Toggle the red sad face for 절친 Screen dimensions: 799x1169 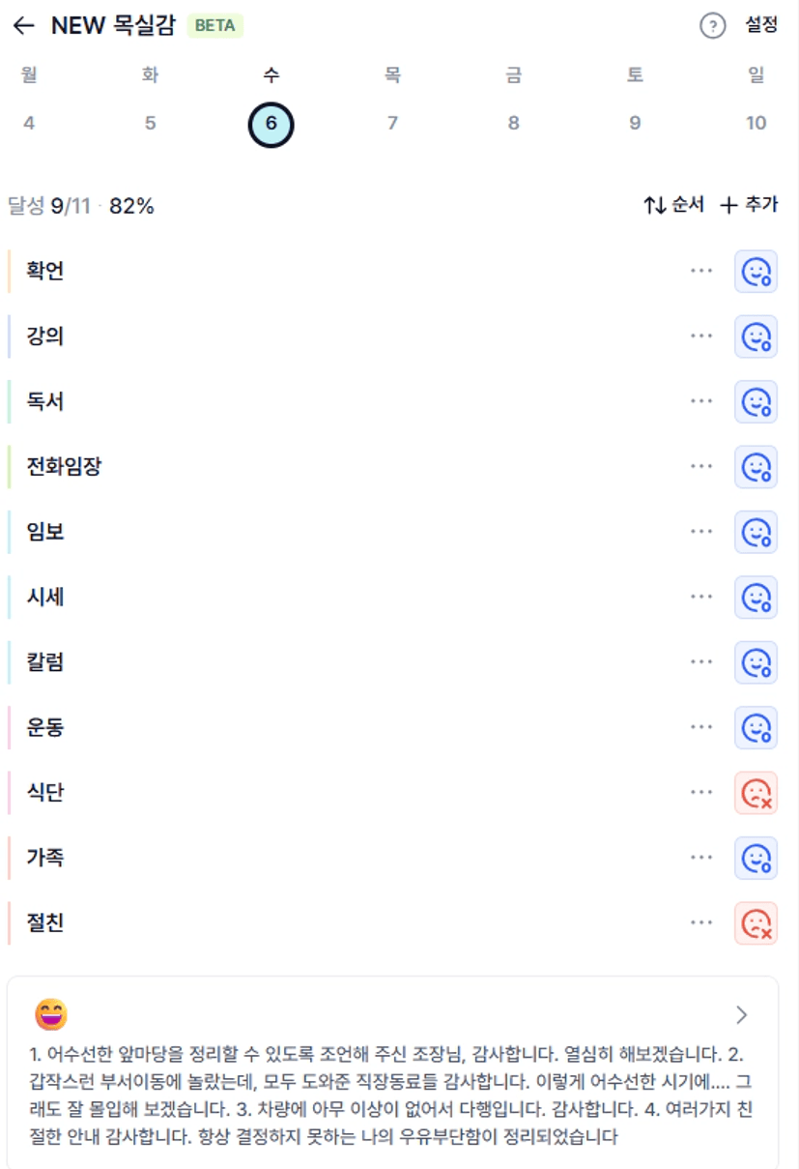pos(756,923)
